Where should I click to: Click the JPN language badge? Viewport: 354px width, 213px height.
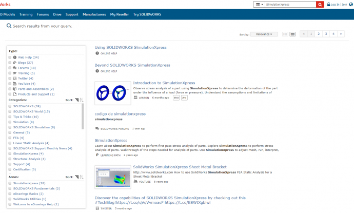pyautogui.click(x=184, y=98)
